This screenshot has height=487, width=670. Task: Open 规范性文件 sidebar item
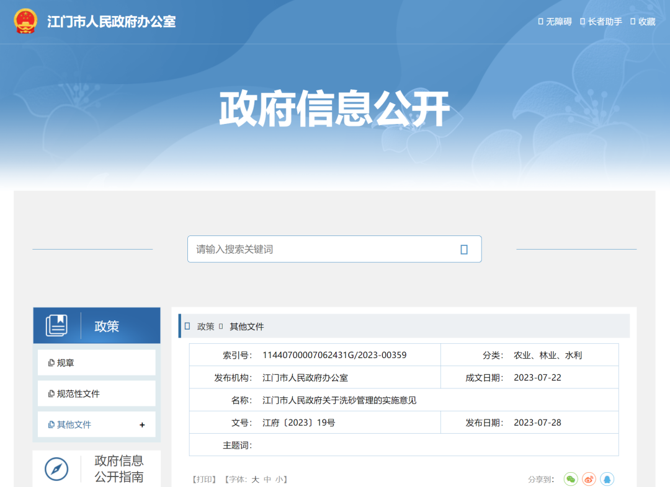[78, 394]
